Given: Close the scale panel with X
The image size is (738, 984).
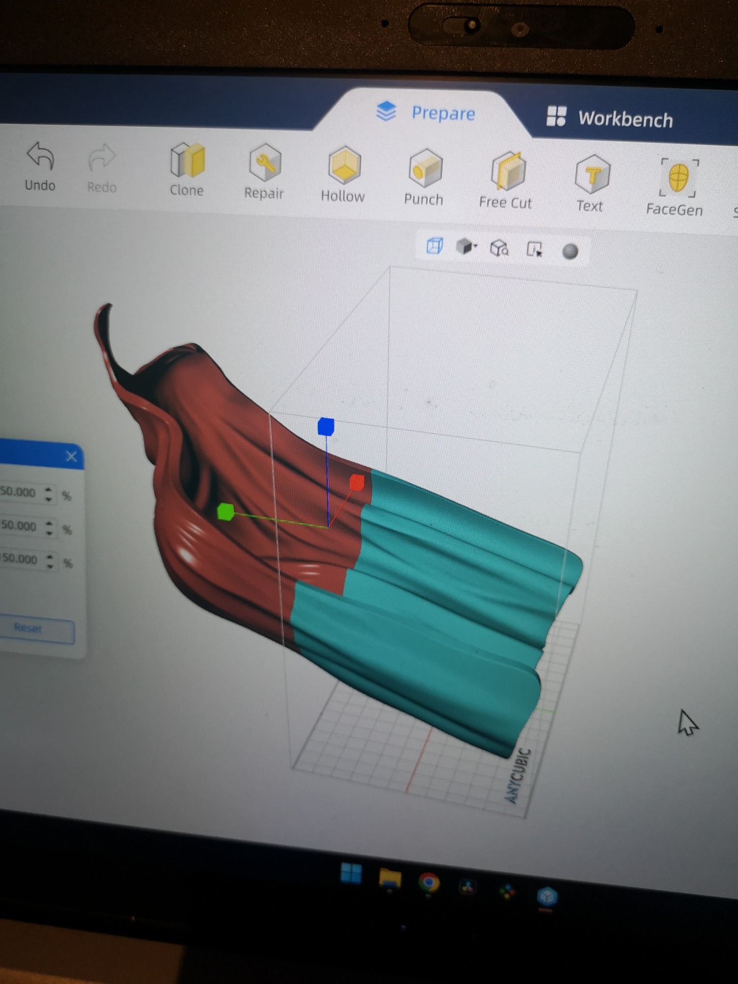Looking at the screenshot, I should pyautogui.click(x=71, y=457).
